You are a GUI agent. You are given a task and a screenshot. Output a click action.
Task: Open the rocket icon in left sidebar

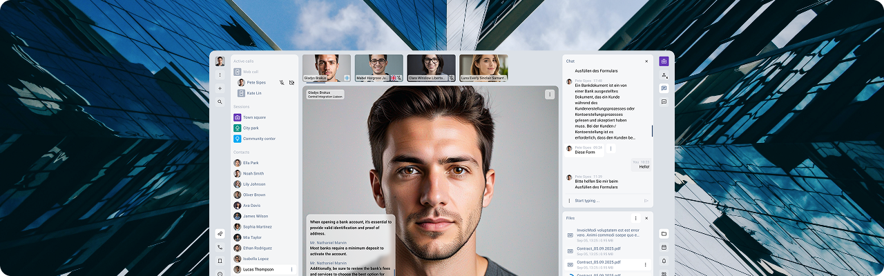(x=220, y=234)
